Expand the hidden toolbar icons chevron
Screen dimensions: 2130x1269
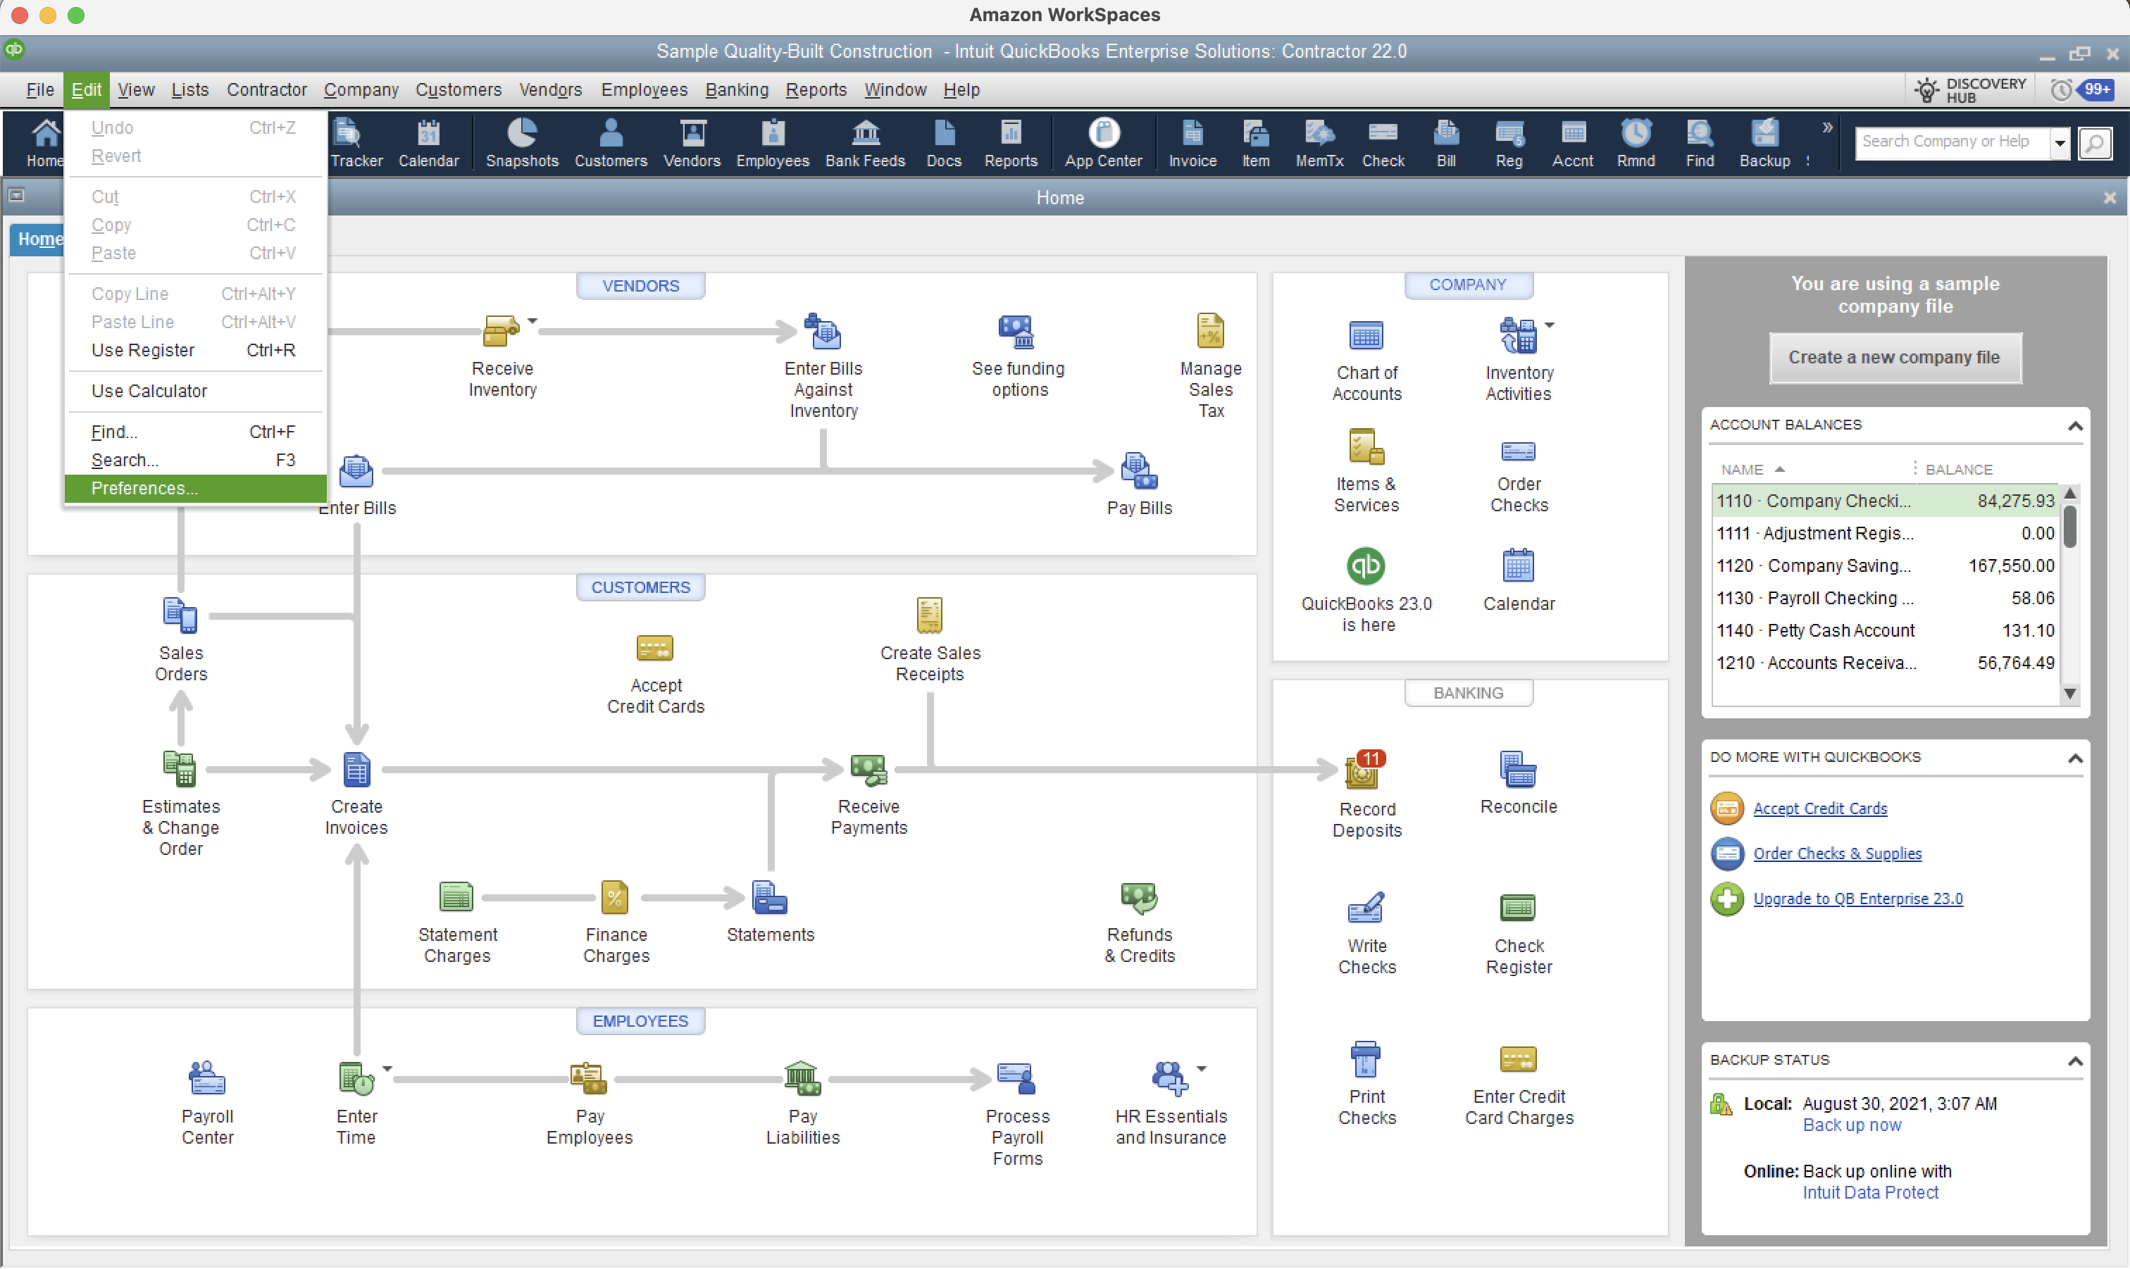[1826, 127]
